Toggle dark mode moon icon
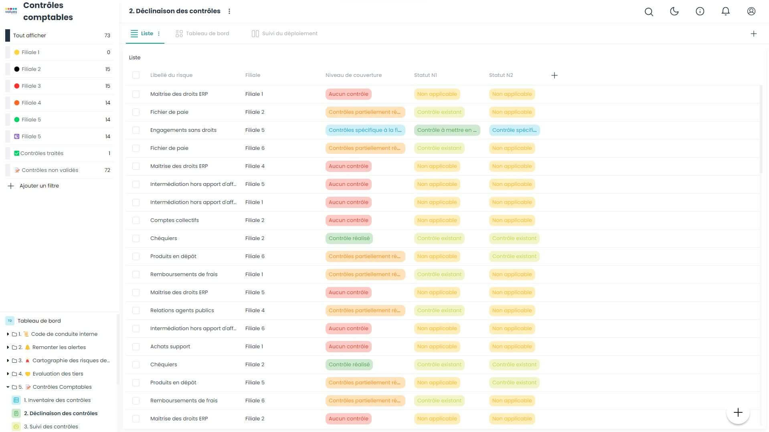 tap(674, 11)
